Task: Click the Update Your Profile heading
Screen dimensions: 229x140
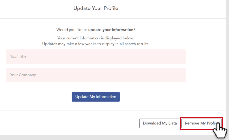Action: (96, 8)
